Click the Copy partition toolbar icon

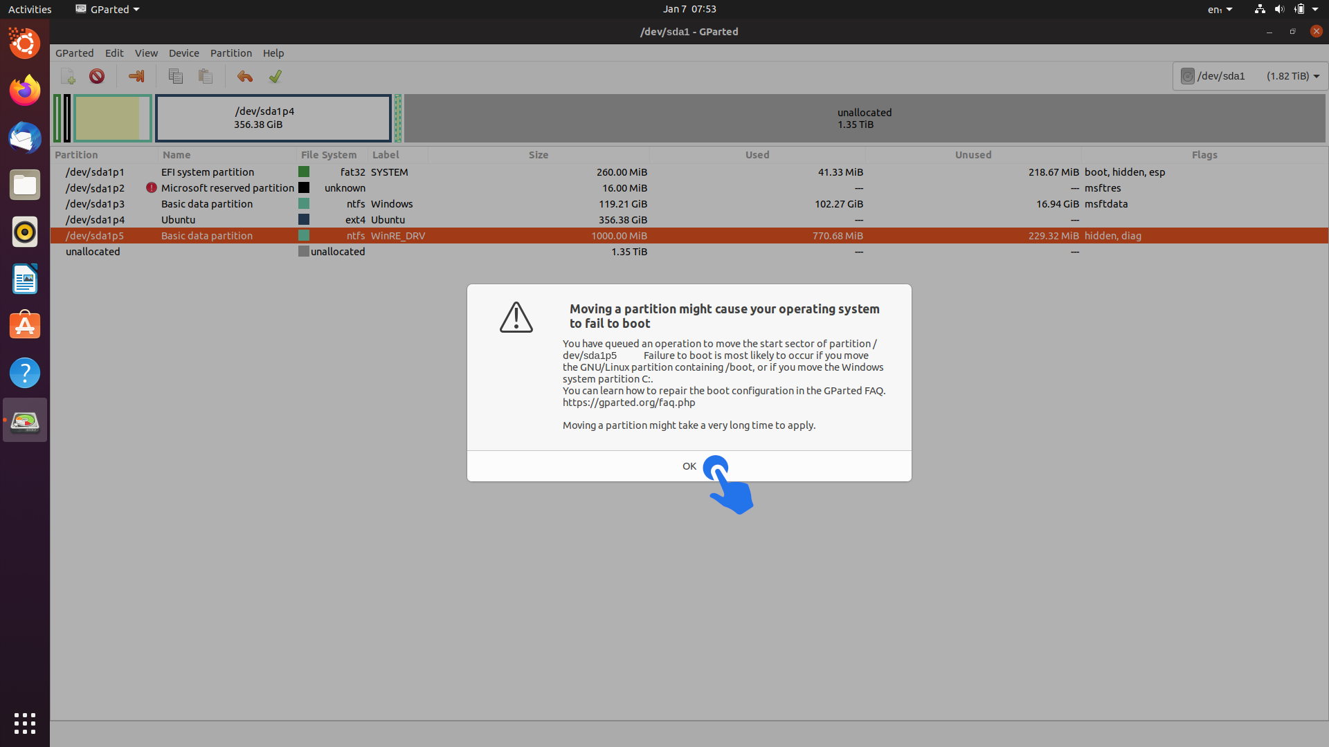click(x=176, y=76)
